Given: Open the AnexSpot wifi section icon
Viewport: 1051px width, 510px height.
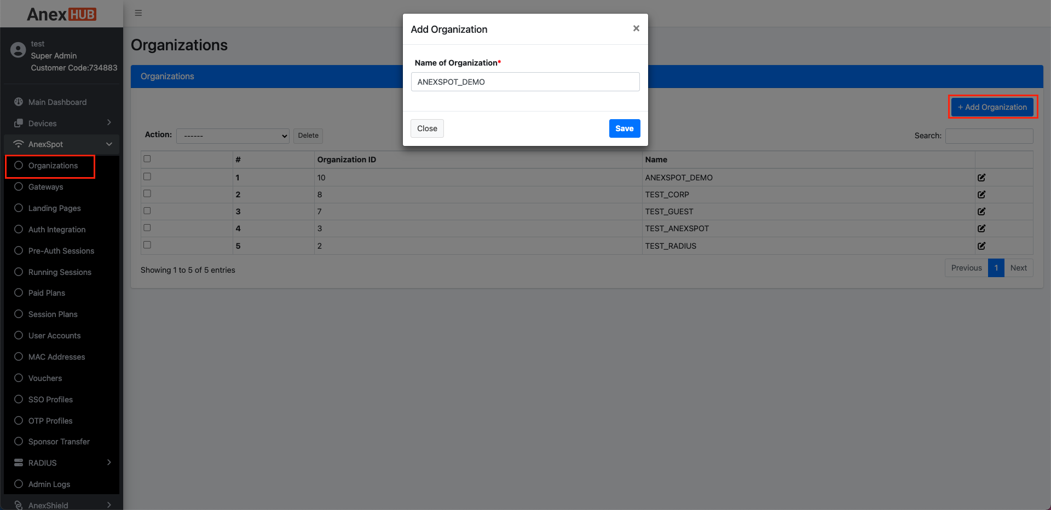Looking at the screenshot, I should 18,144.
